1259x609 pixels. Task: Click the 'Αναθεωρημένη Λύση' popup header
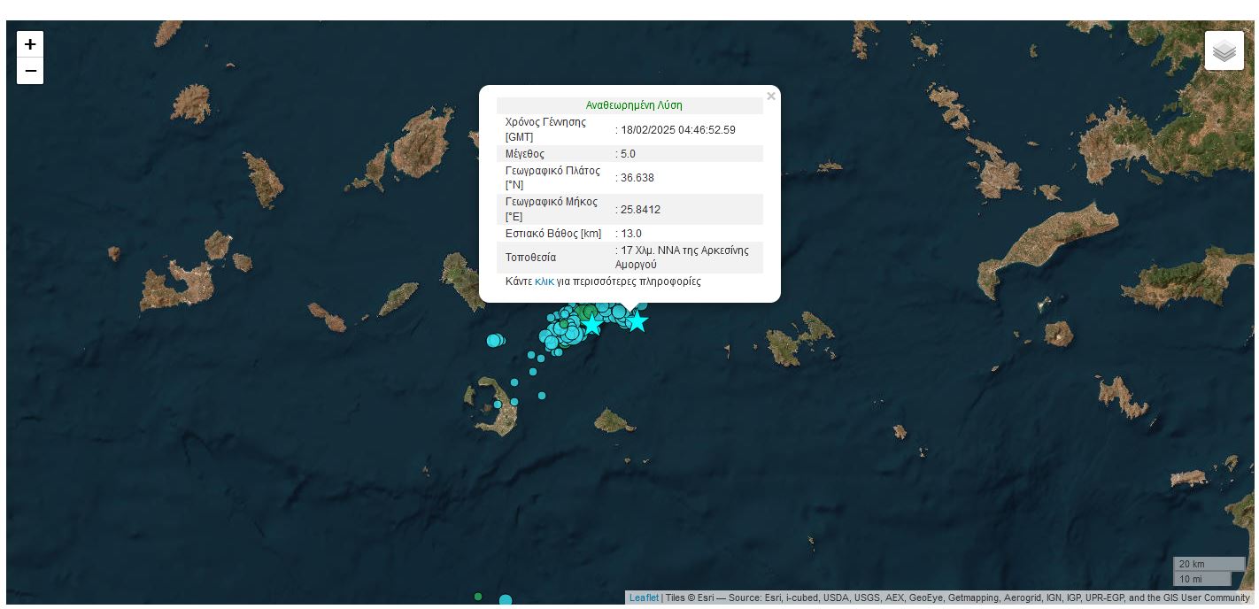[633, 104]
